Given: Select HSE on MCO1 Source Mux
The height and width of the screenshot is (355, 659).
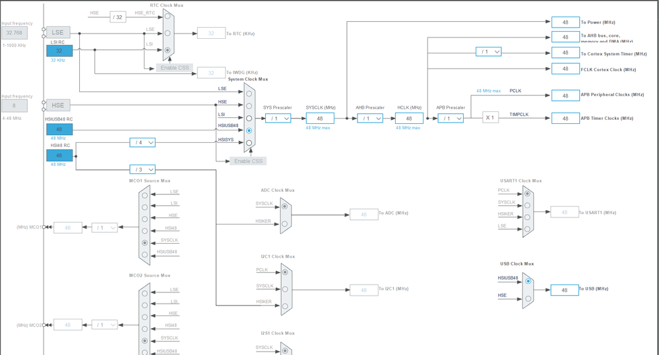Looking at the screenshot, I should (x=144, y=219).
